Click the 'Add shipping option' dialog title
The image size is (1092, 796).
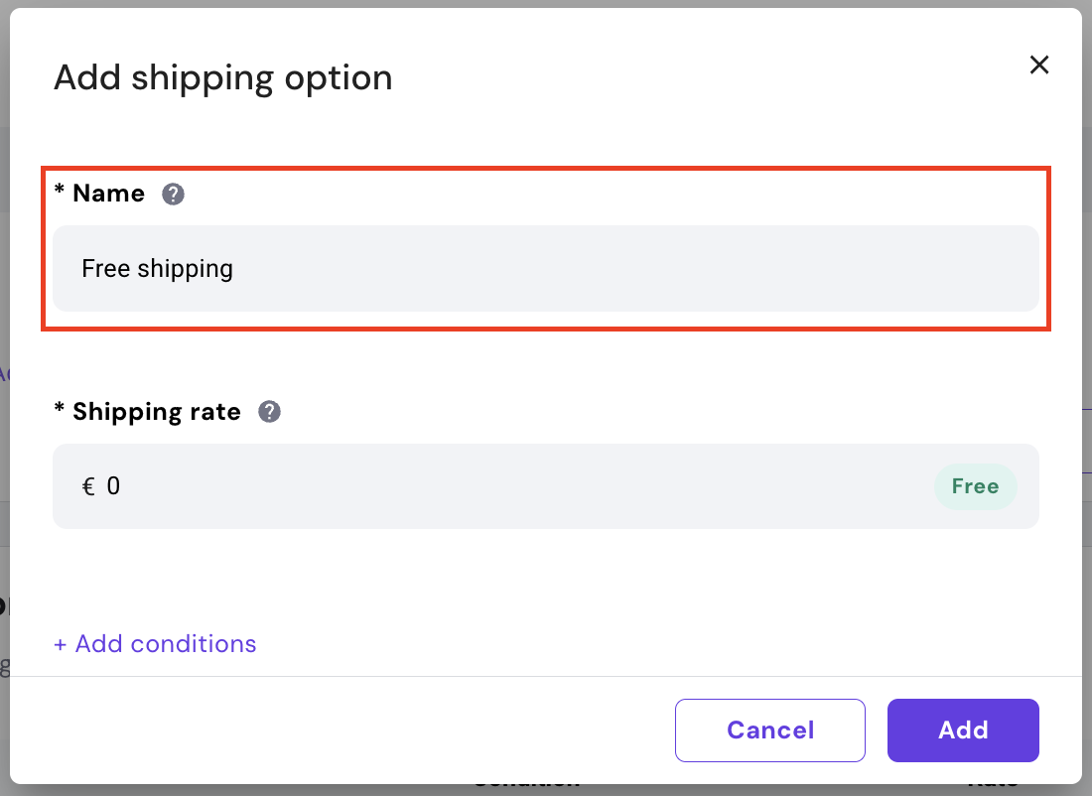tap(222, 77)
